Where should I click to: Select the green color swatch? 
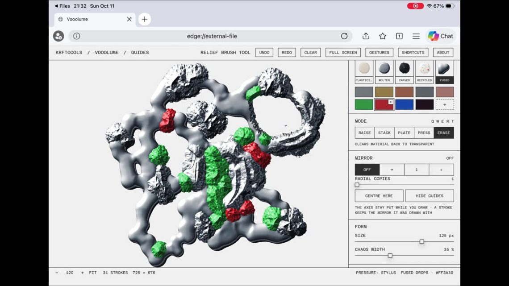(x=364, y=104)
